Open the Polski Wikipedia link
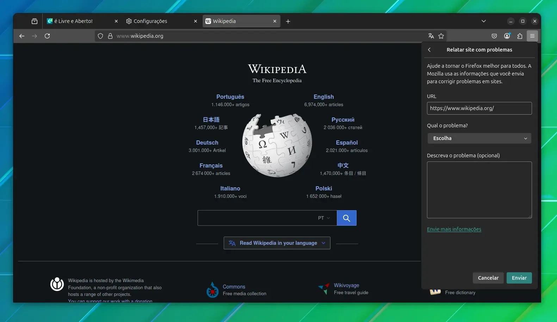 point(324,188)
